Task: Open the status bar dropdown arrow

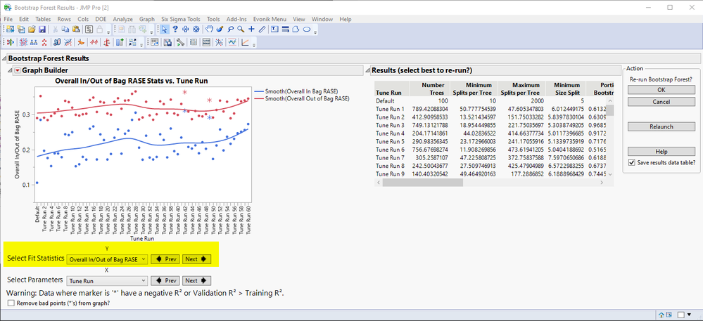Action: pos(690,315)
